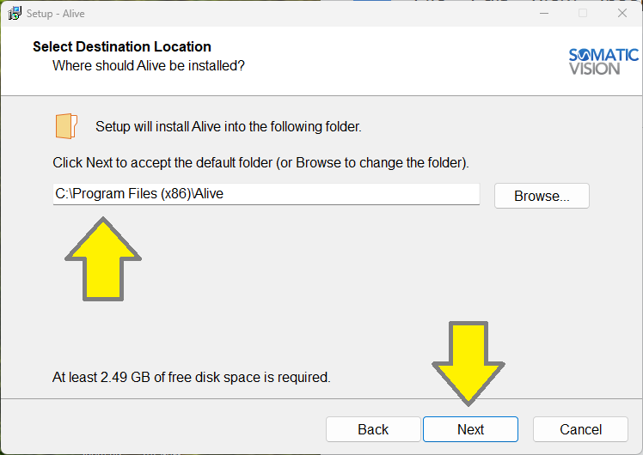Click into the destination folder path field

point(266,194)
